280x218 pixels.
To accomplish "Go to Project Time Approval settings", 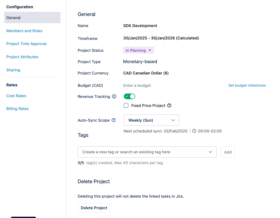I will tap(26, 44).
